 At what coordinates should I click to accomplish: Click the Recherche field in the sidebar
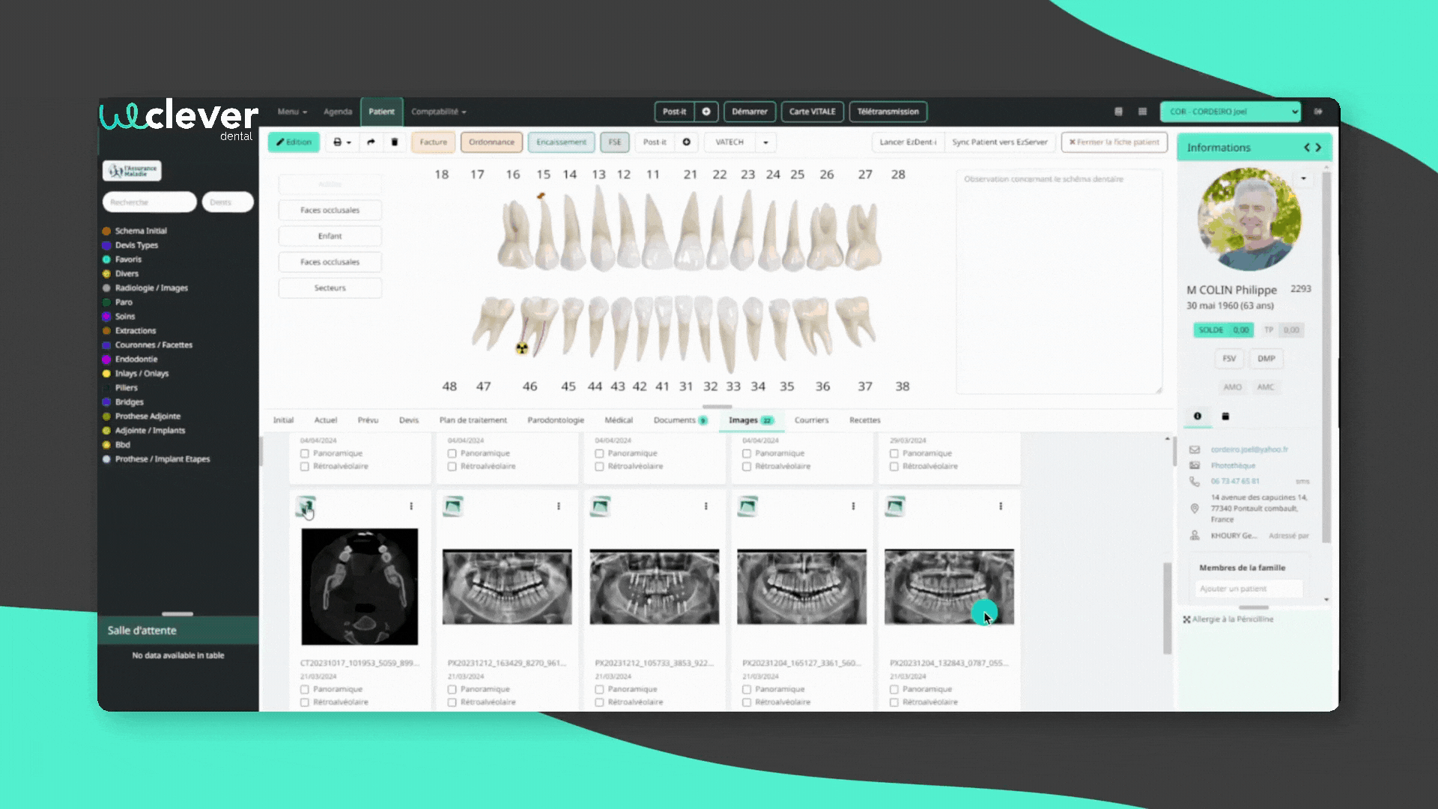pos(150,202)
